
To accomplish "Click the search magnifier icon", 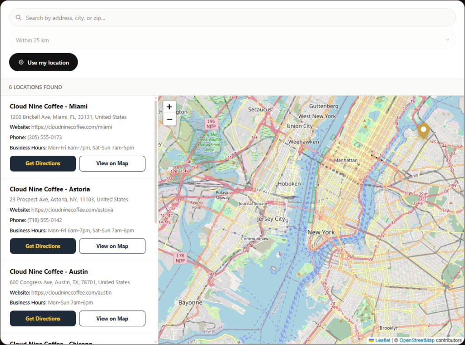I will click(x=18, y=18).
